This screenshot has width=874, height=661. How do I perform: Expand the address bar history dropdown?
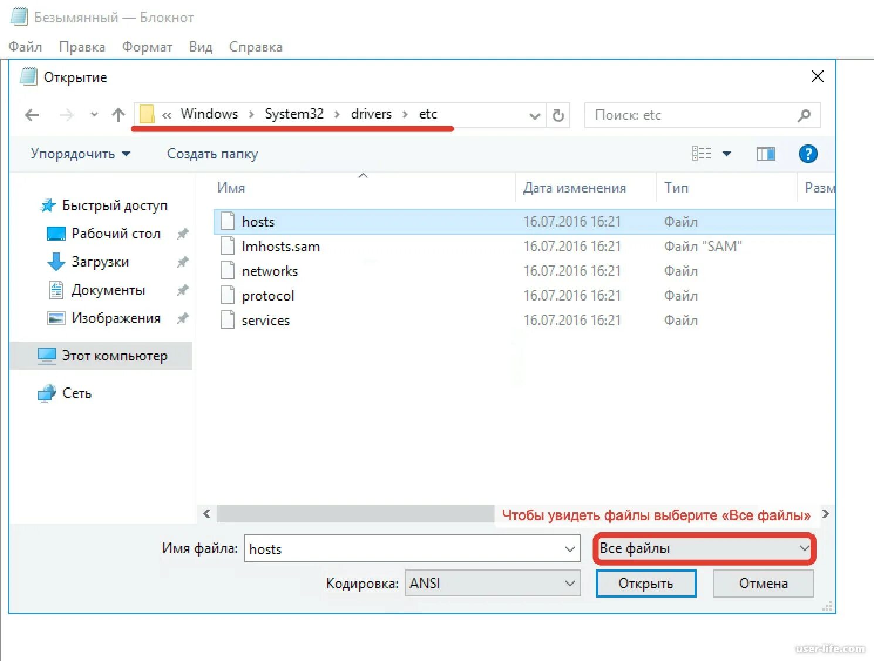pyautogui.click(x=534, y=116)
